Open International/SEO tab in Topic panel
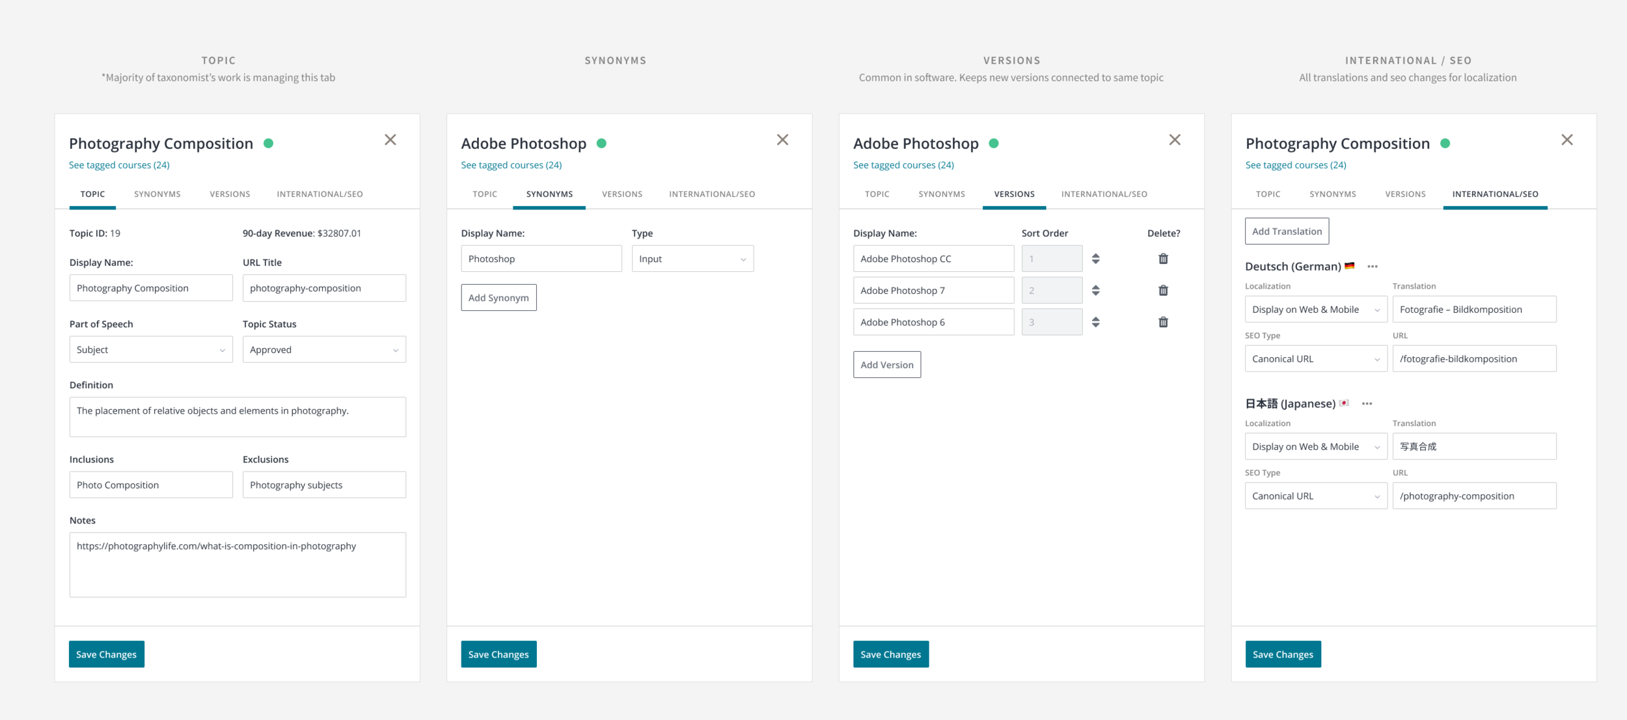 [320, 194]
